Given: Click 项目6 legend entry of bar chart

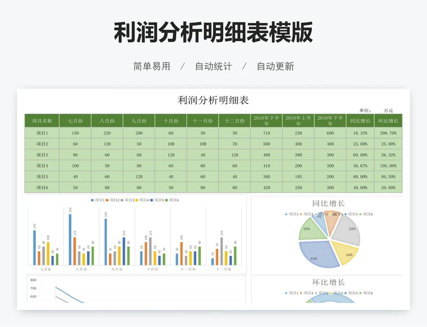Looking at the screenshot, I should [173, 200].
